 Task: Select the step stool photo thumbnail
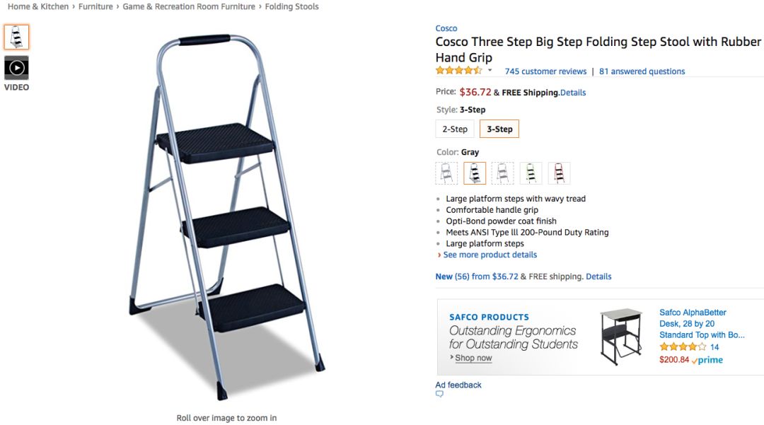pyautogui.click(x=16, y=37)
